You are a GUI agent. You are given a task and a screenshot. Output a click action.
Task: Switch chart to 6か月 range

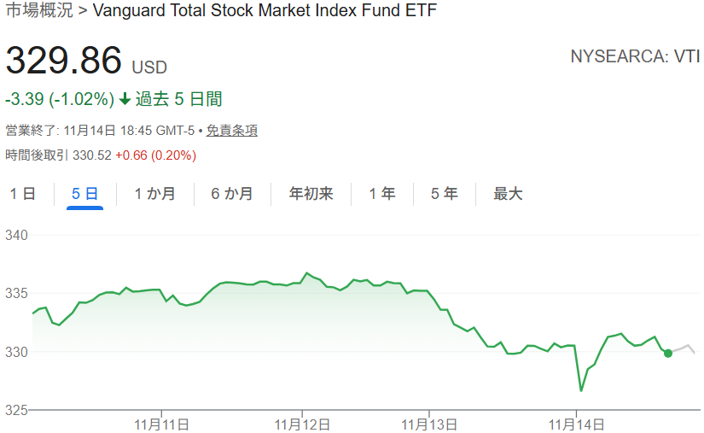click(232, 194)
